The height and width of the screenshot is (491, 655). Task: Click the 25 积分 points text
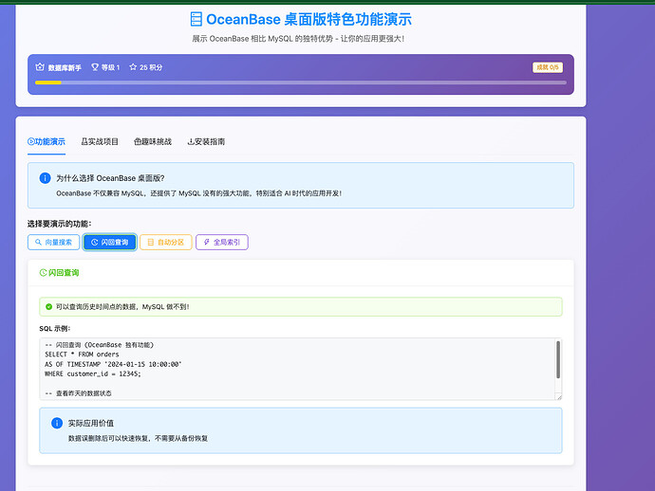click(x=151, y=67)
